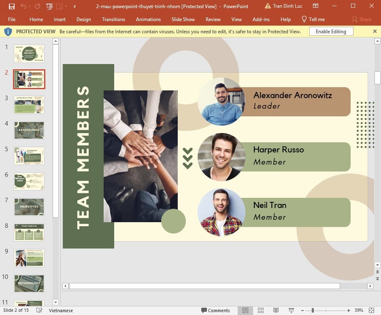Screen dimensions: 381x315
Task: Click the Redo icon
Action: coord(37,6)
